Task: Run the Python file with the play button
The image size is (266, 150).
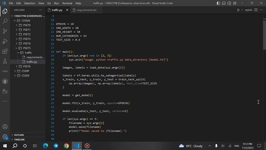Action: pyautogui.click(x=238, y=10)
